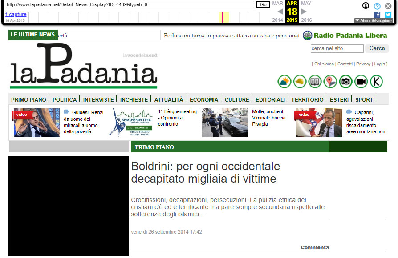Open the 'Multe, anche il Viminale boccia Pisapia' headline
The height and width of the screenshot is (258, 398).
(x=269, y=118)
